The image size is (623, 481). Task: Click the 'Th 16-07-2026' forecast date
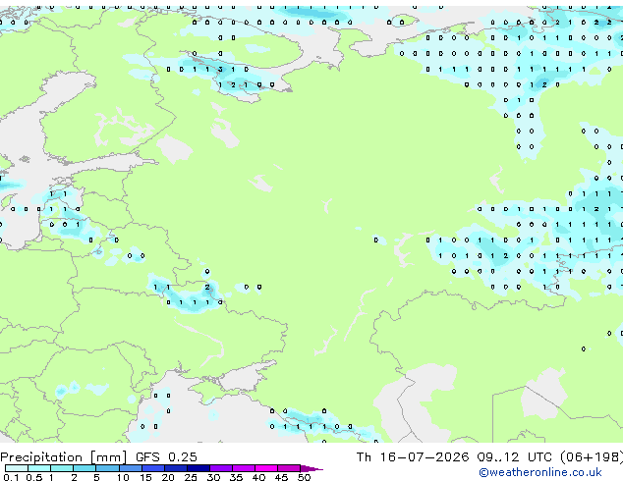[413, 457]
